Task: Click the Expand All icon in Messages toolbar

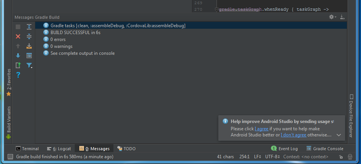Action: (x=29, y=27)
